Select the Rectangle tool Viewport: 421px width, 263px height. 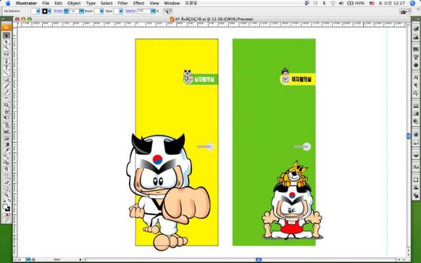coord(7,80)
